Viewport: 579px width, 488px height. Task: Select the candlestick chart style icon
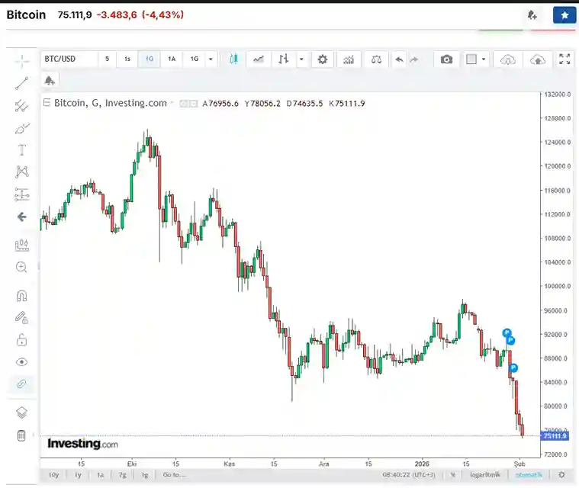[x=233, y=59]
